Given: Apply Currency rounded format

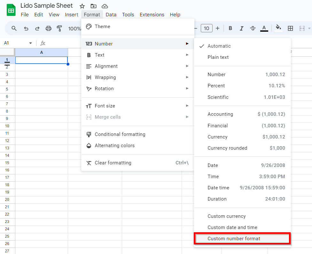Looking at the screenshot, I should 242,148.
